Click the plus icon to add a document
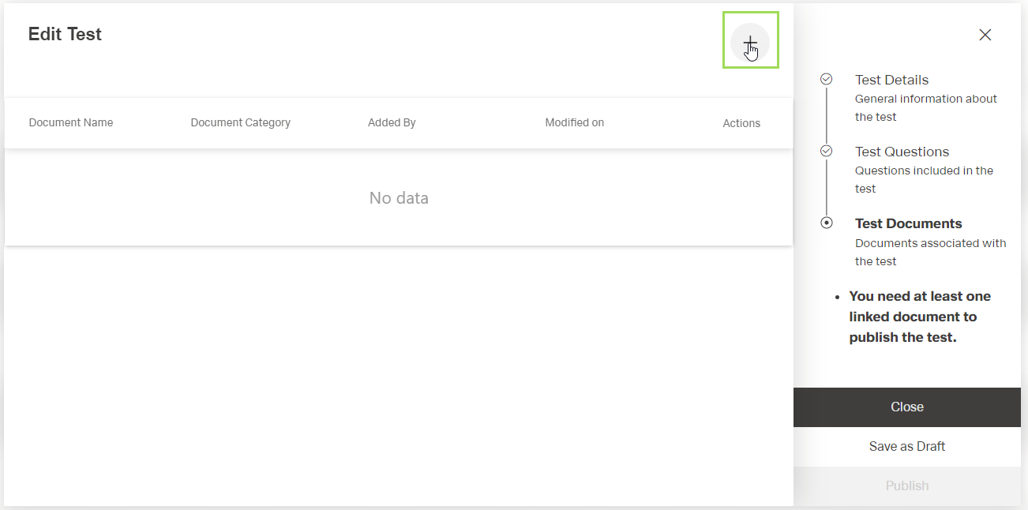This screenshot has height=510, width=1028. point(750,41)
